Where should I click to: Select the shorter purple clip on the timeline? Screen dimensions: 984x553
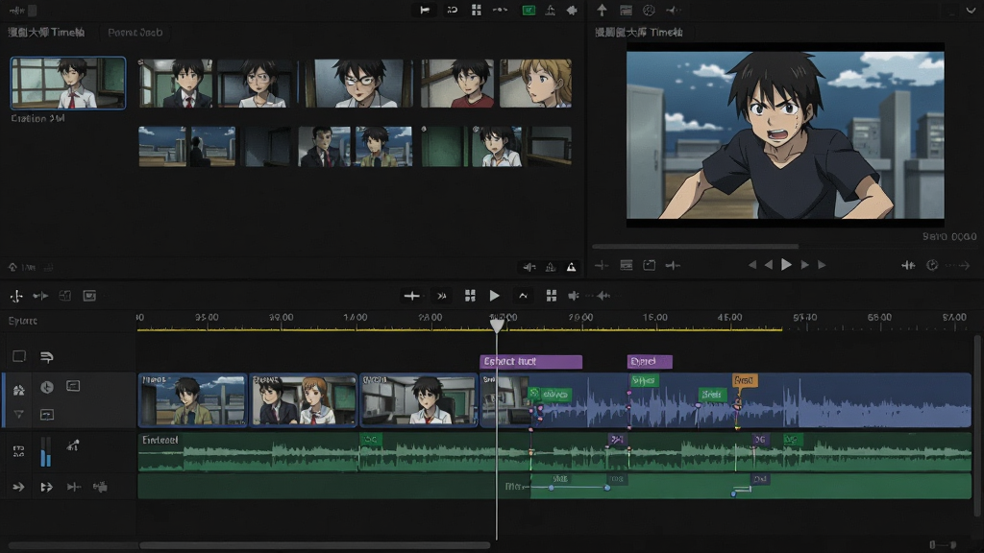click(650, 362)
